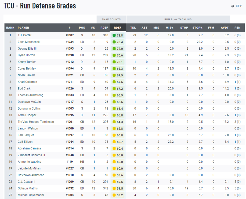Click the KEY help icon
Viewport: 246px width, 199px height.
232,6
